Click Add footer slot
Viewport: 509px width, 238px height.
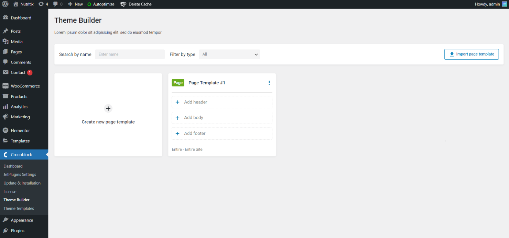[x=222, y=133]
